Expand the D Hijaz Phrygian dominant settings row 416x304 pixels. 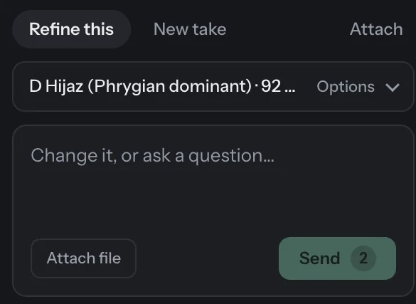point(213,87)
